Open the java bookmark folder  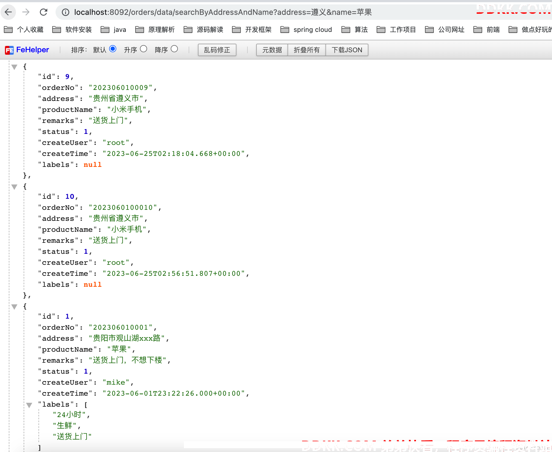click(113, 29)
